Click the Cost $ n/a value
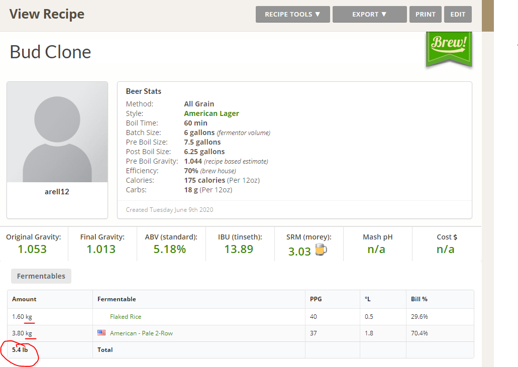Screen dimensions: 518x367 point(445,249)
